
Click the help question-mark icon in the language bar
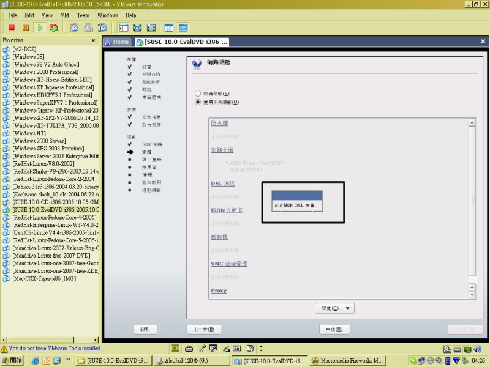click(250, 349)
